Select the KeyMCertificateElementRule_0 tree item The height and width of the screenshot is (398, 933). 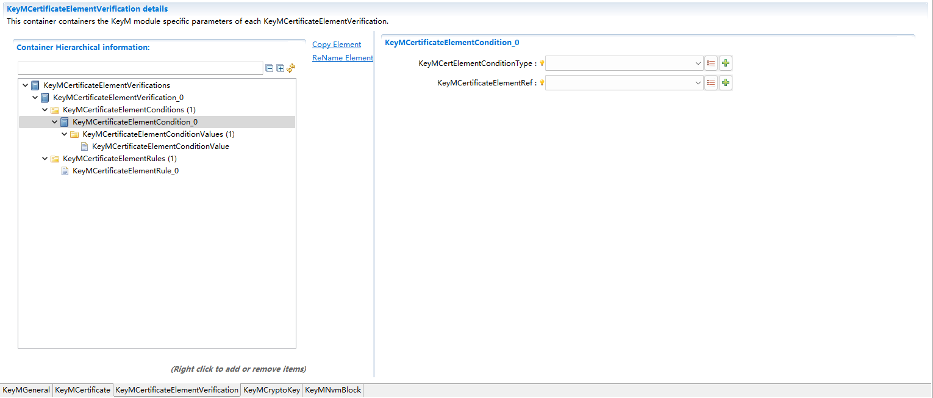[125, 170]
